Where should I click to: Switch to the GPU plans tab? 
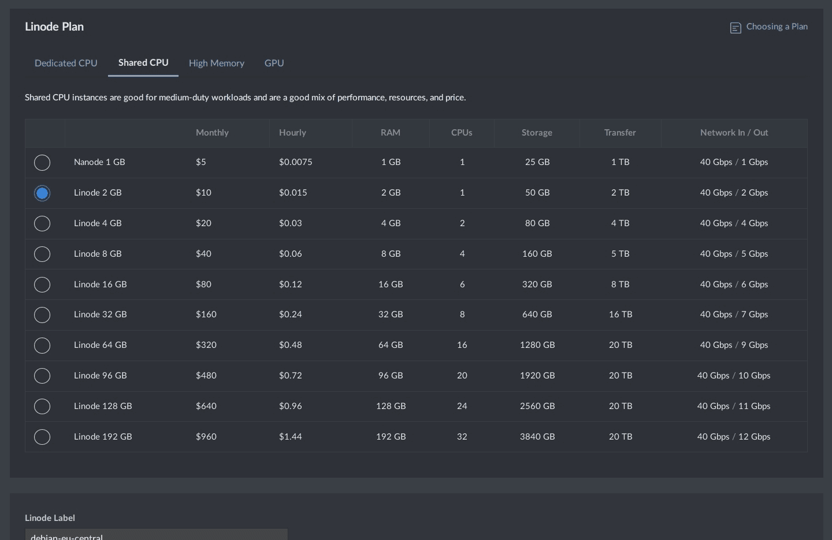274,63
